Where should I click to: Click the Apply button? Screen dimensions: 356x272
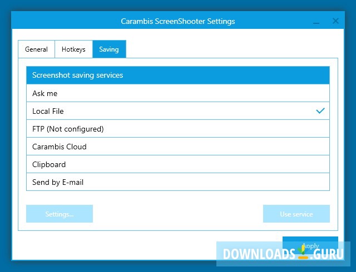point(310,245)
